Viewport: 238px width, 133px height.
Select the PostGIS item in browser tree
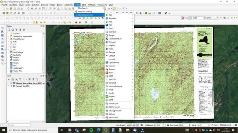click(x=16, y=58)
